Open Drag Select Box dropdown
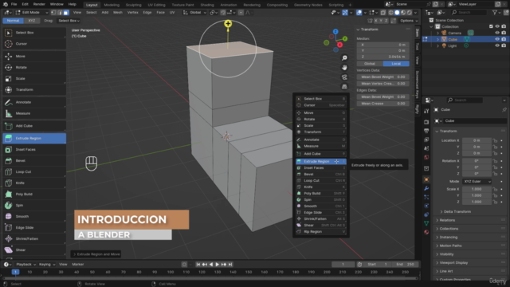 [69, 21]
